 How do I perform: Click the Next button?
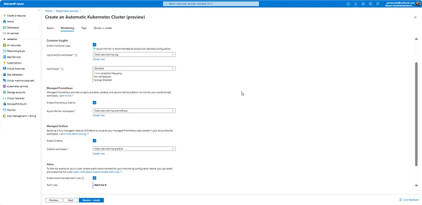click(x=70, y=200)
